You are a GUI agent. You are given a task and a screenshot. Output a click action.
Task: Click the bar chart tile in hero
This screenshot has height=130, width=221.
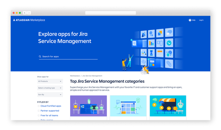[x=151, y=43]
